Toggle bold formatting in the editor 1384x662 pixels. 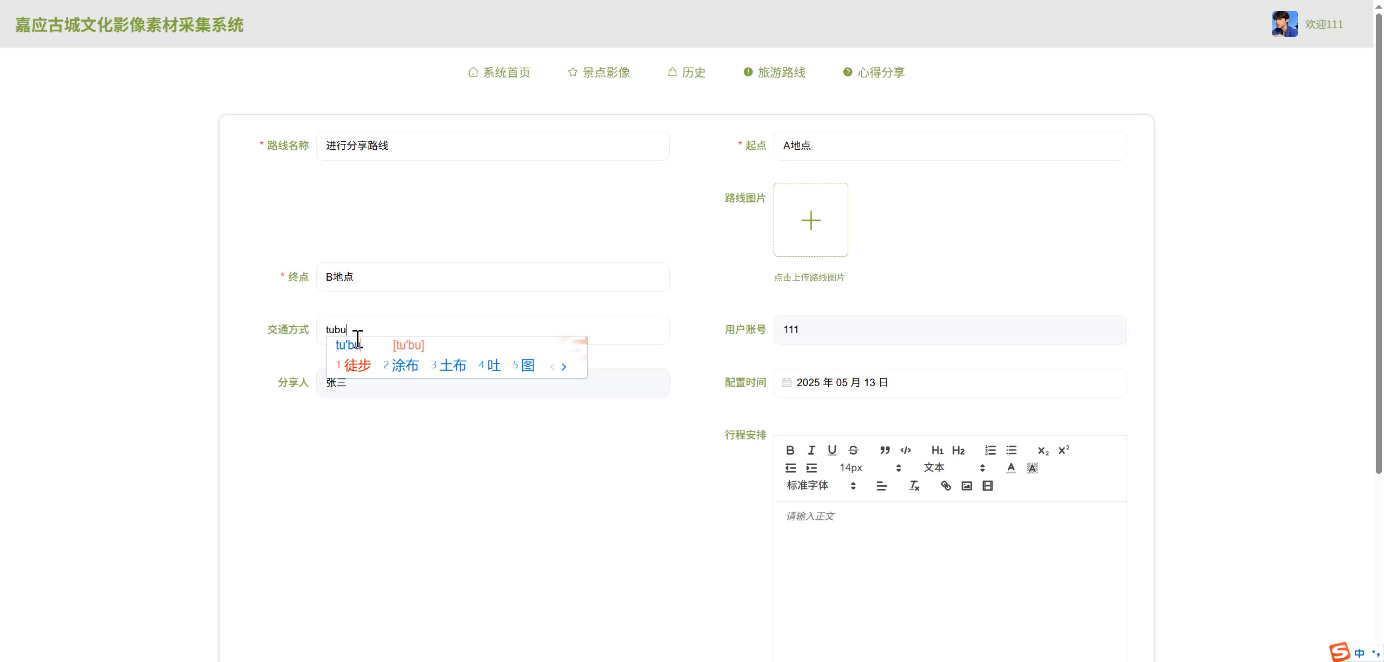point(790,450)
